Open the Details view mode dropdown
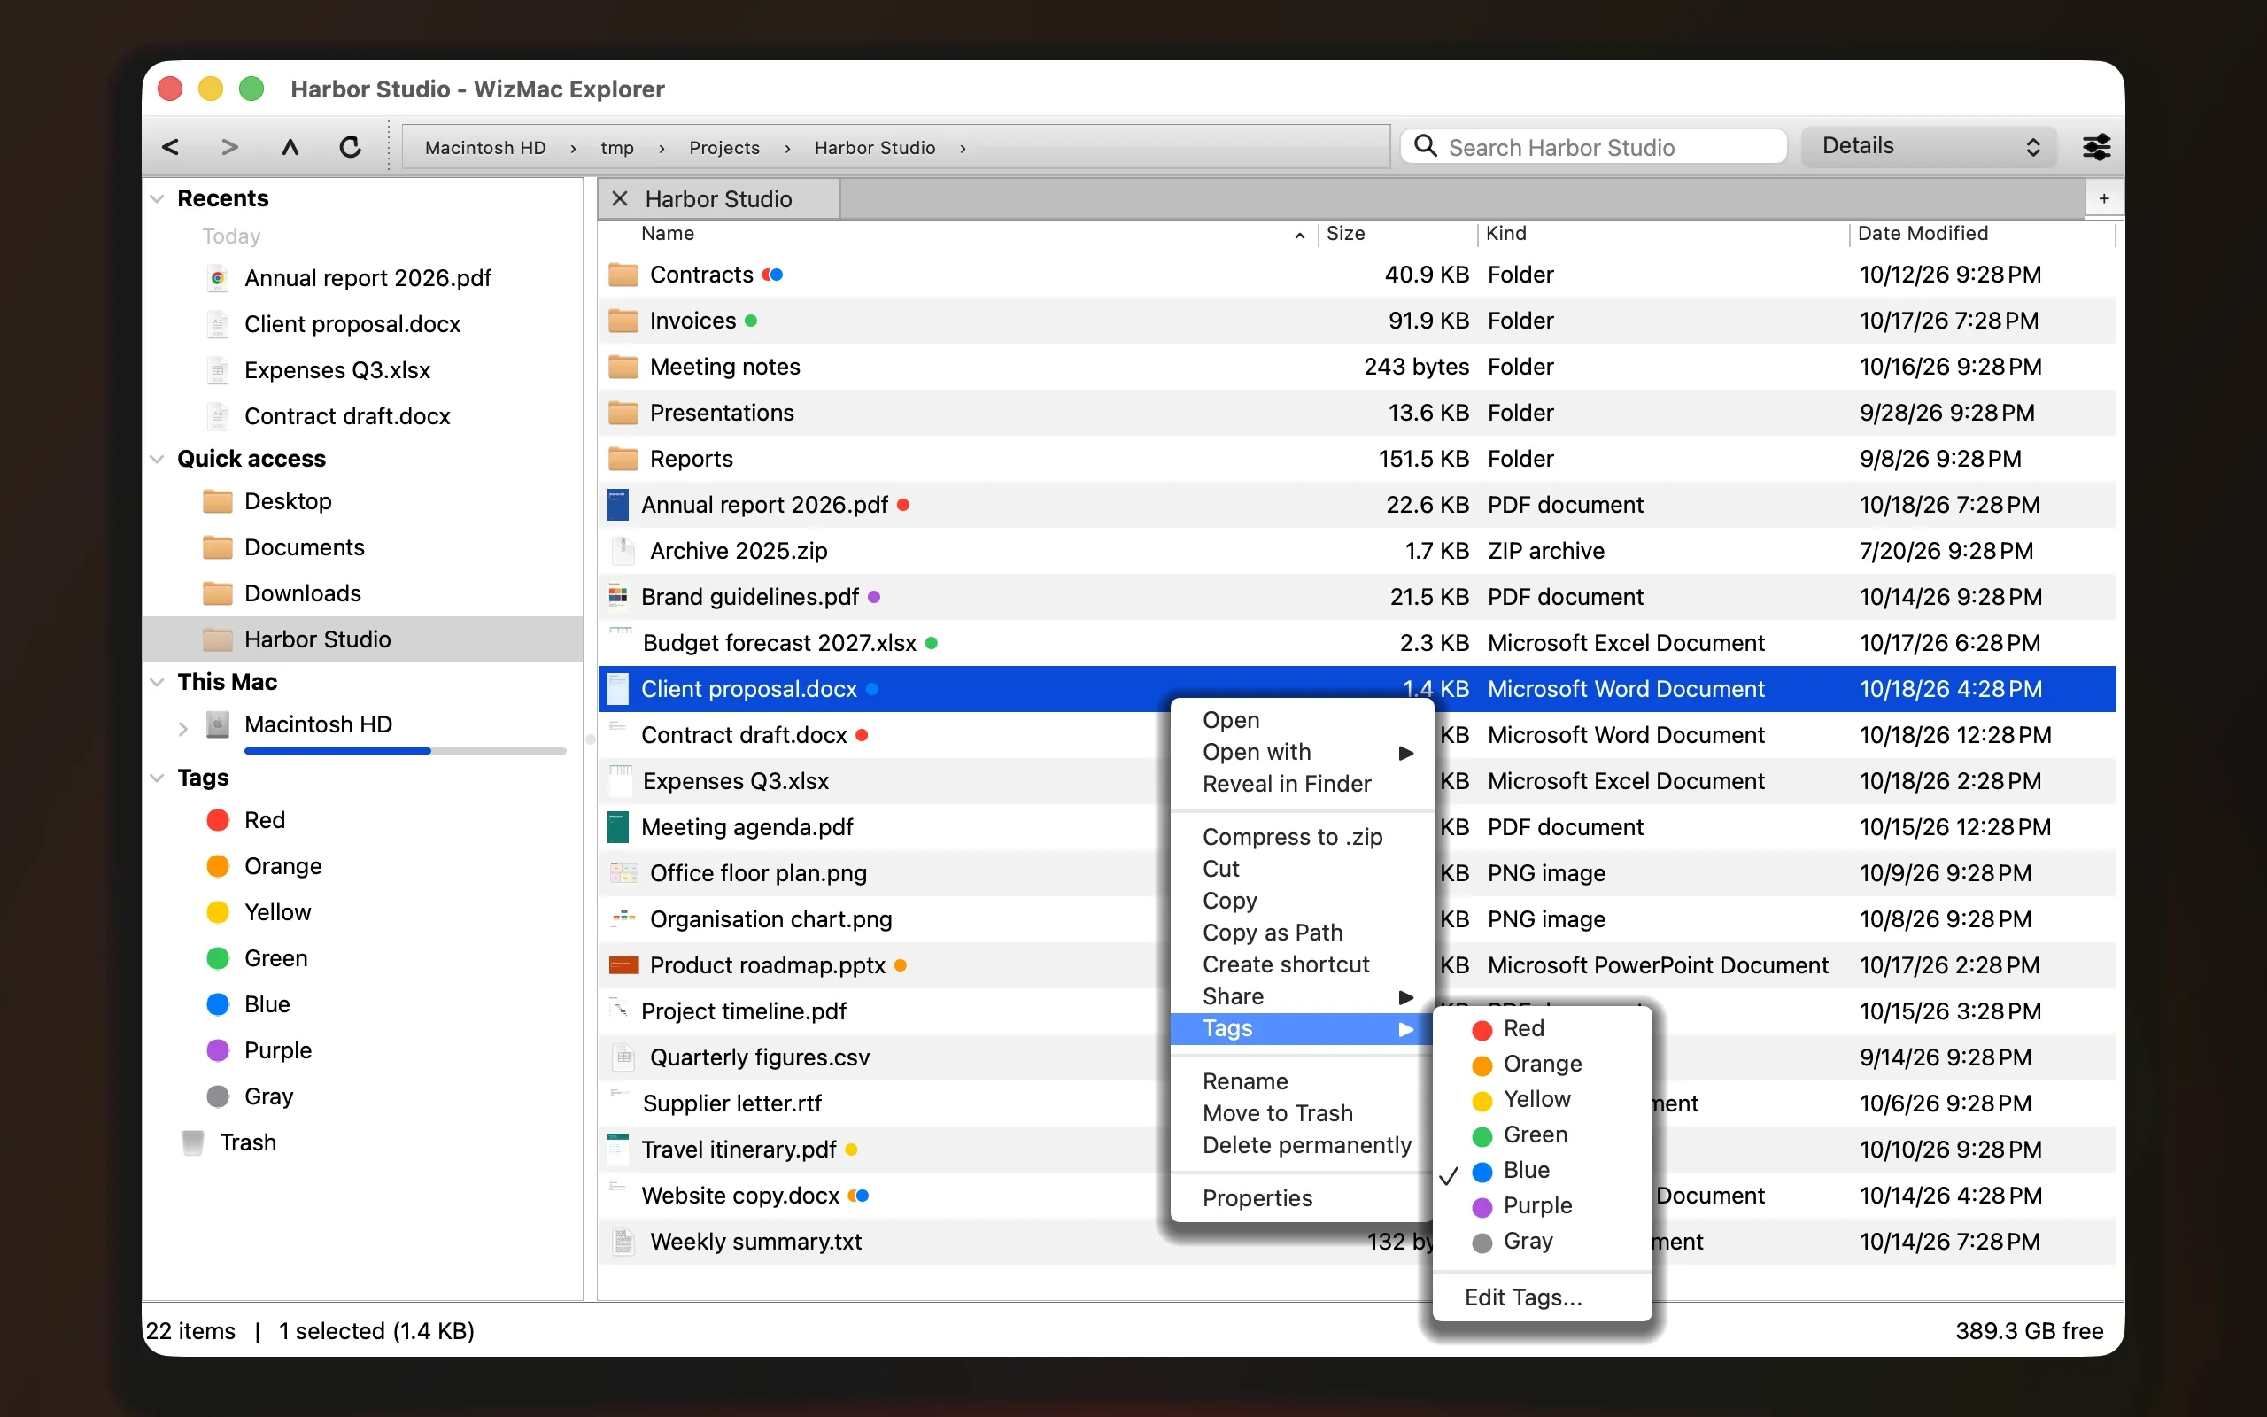 (1929, 146)
